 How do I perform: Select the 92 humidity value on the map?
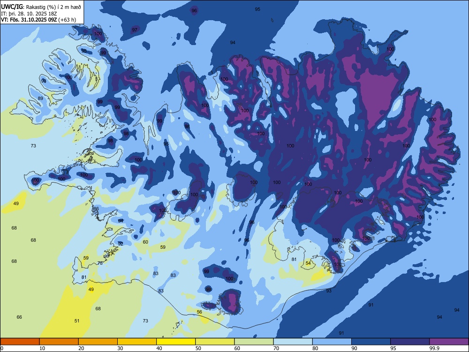(121, 244)
